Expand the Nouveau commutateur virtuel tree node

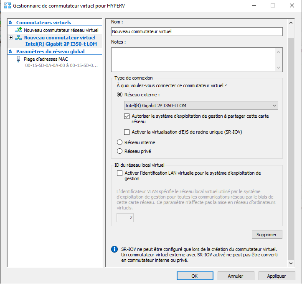[11, 38]
